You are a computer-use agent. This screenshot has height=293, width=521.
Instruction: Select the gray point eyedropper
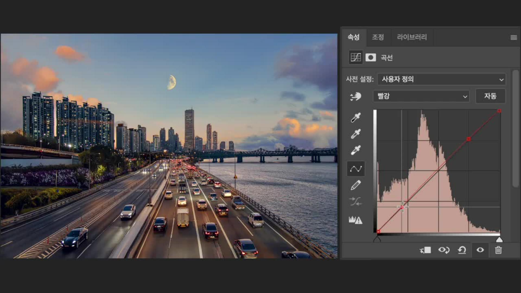355,134
